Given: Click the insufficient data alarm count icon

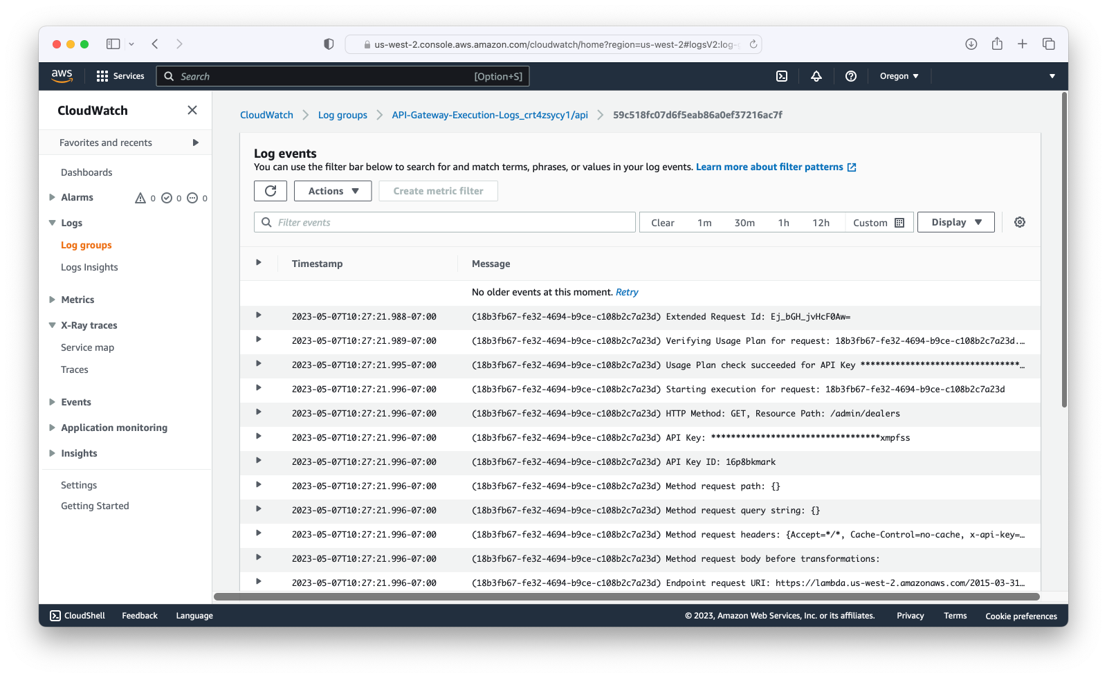Looking at the screenshot, I should [192, 198].
